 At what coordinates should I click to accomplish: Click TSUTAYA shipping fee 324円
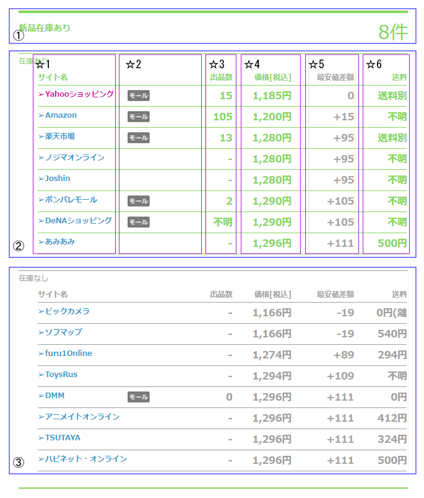tap(392, 439)
